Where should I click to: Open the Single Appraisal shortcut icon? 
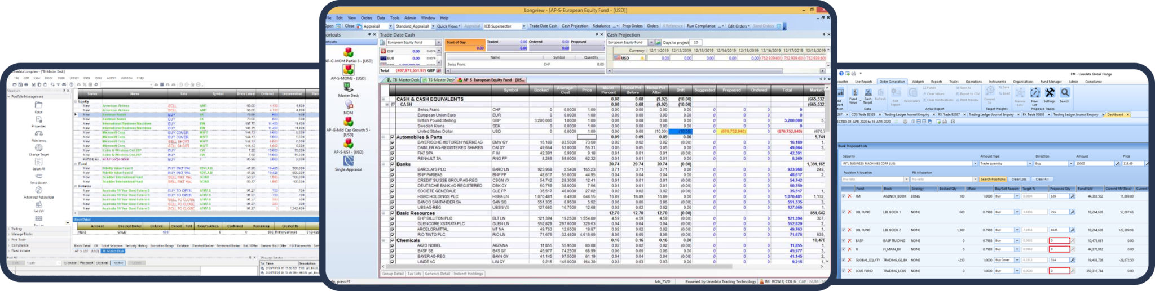349,161
